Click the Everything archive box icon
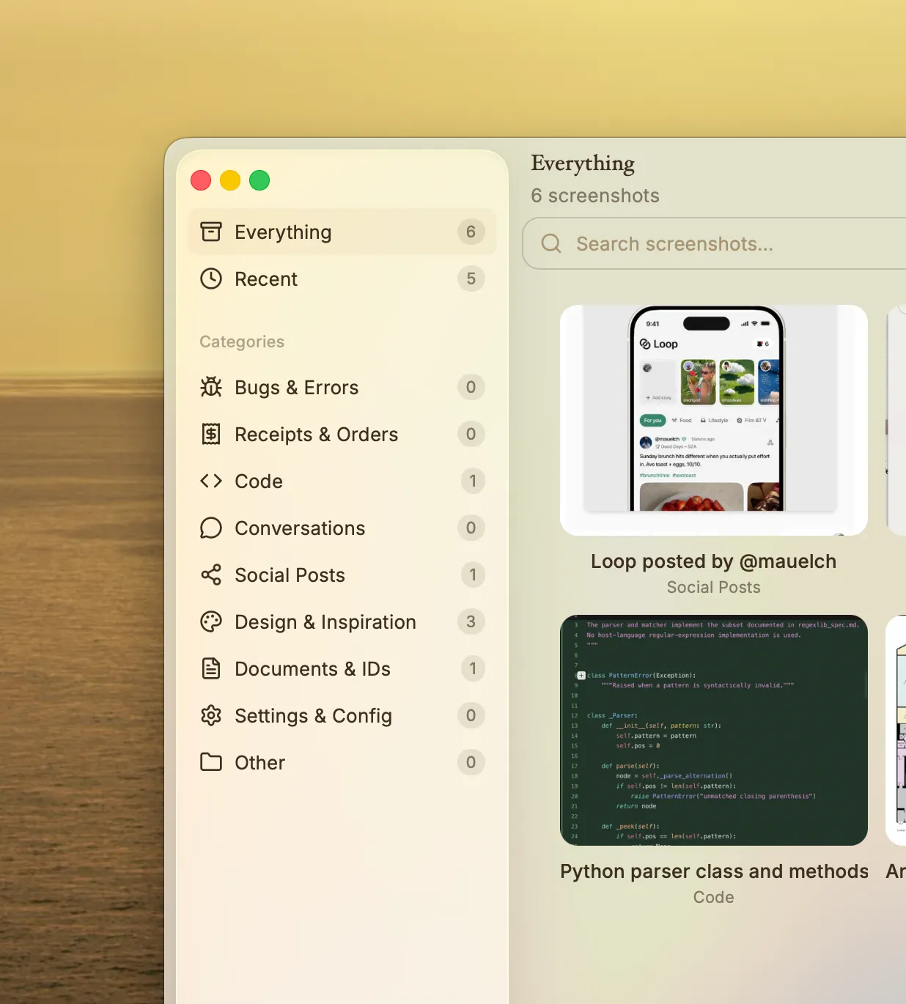 [211, 232]
